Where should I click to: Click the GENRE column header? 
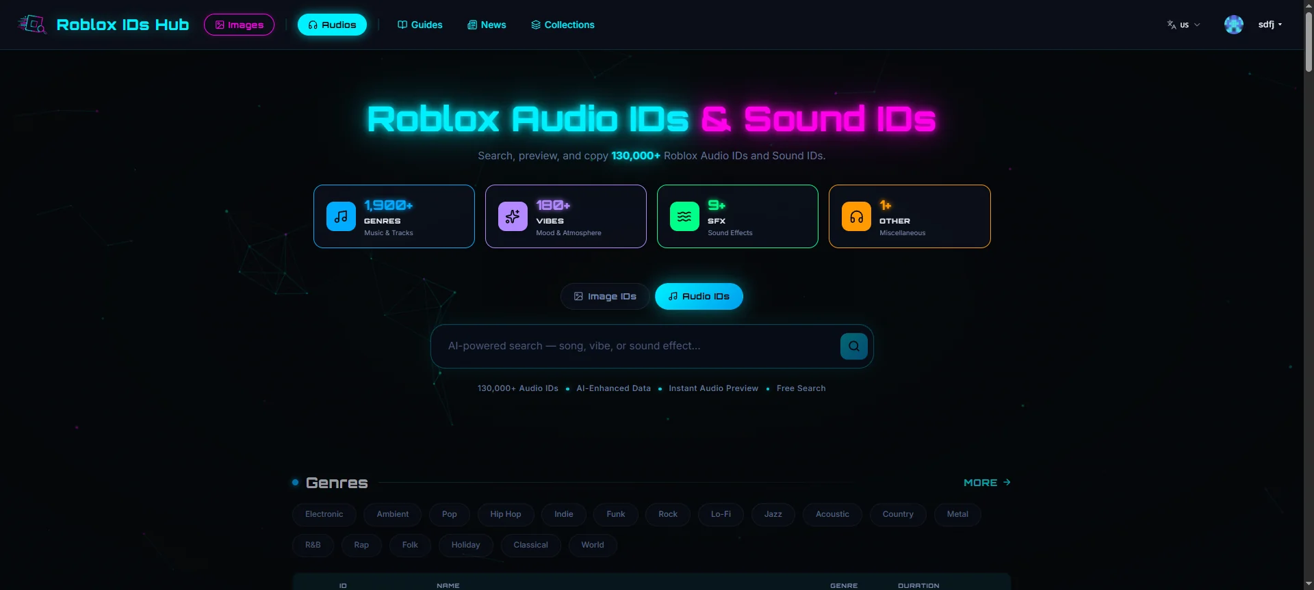[844, 586]
